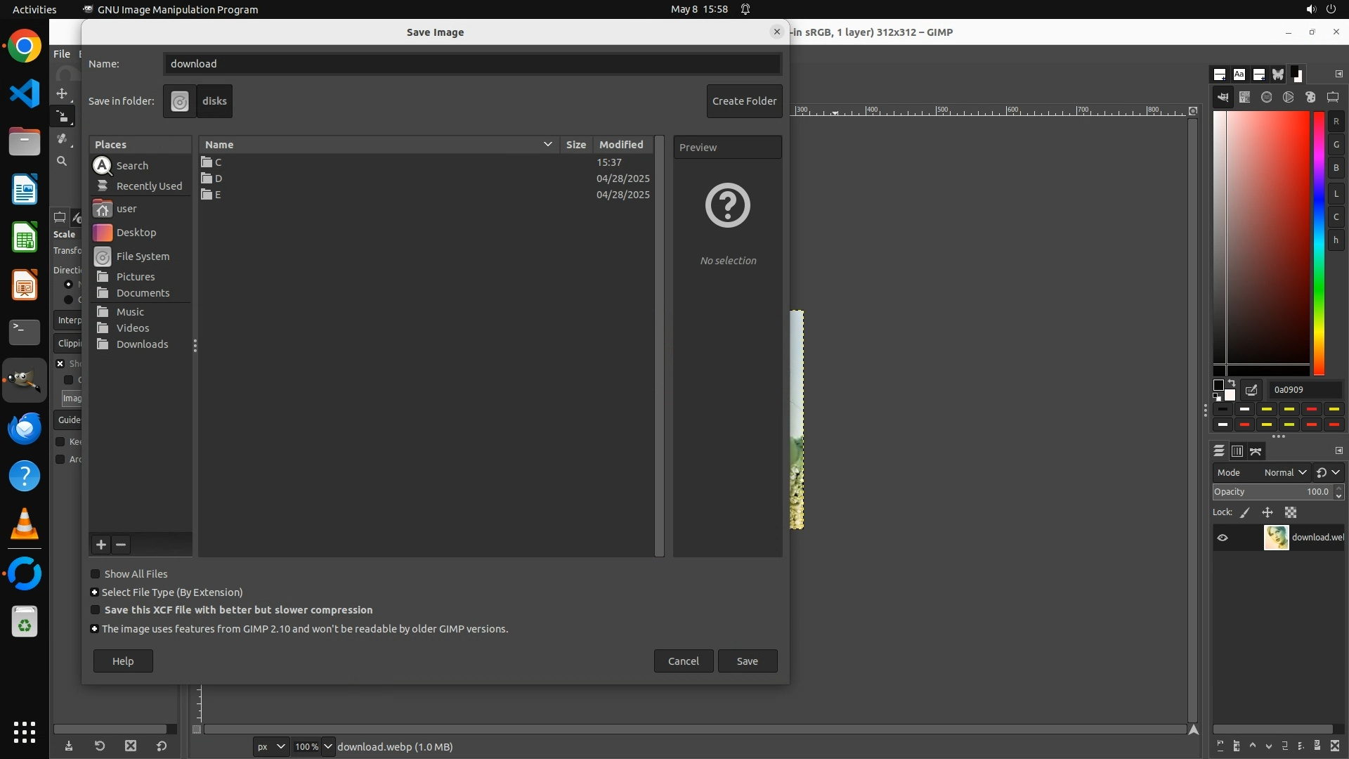
Task: Expand Select File Type (By Extension)
Action: tap(94, 592)
